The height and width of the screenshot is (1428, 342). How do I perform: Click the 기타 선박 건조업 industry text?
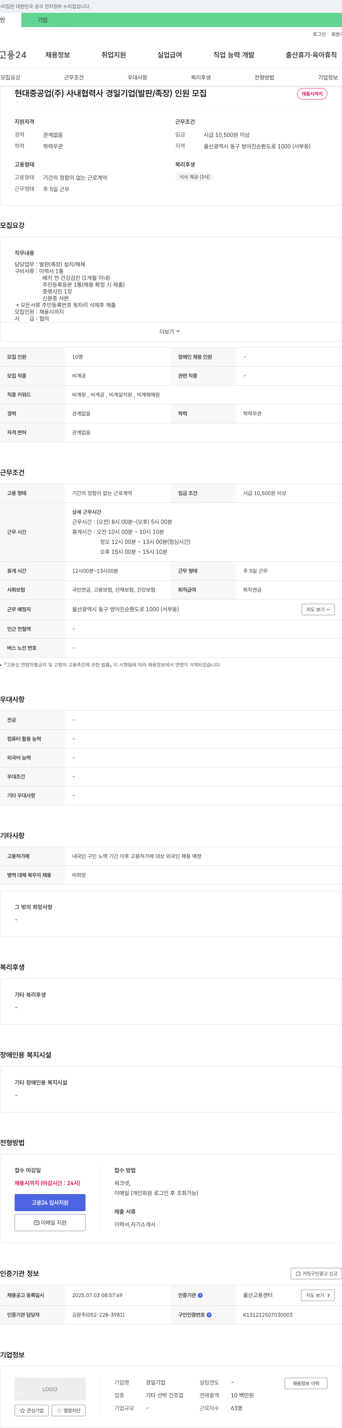pos(164,1395)
